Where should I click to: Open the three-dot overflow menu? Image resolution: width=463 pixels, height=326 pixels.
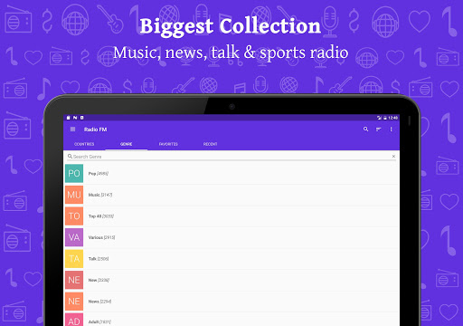(x=392, y=129)
